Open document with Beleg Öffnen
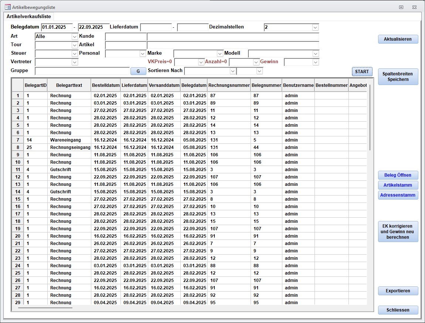 tap(398, 175)
